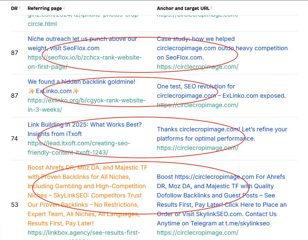This screenshot has width=308, height=240.
Task: Click DR value 87 in the SeoFlox row
Action: pos(15,53)
